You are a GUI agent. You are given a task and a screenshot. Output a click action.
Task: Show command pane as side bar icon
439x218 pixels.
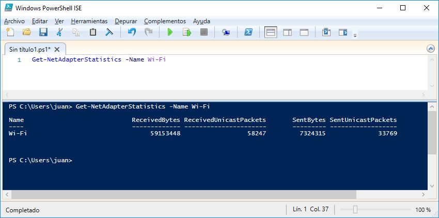[x=343, y=32]
